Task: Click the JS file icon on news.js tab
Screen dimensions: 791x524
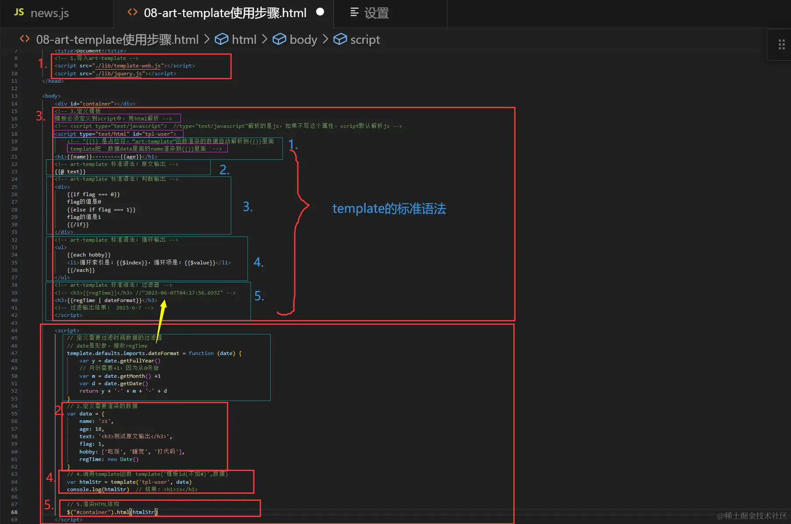Action: coord(19,12)
